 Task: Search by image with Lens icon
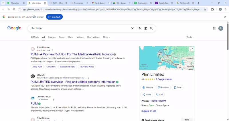pyautogui.click(x=146, y=28)
